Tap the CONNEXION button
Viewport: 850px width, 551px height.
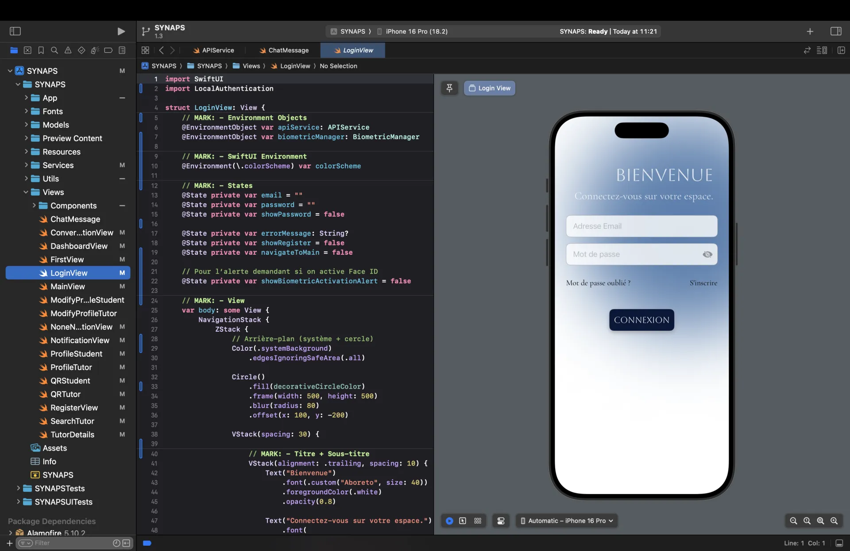[641, 320]
